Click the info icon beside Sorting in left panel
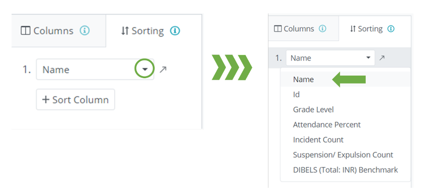The height and width of the screenshot is (192, 426). click(x=175, y=31)
